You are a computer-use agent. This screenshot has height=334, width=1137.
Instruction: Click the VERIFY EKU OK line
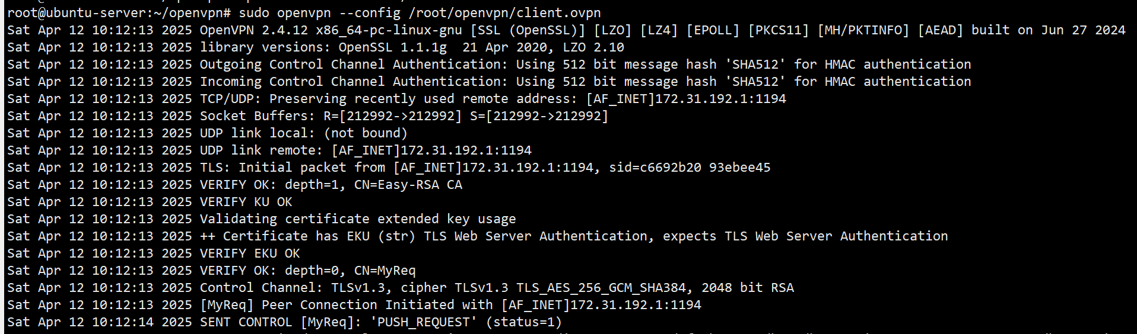click(x=249, y=253)
